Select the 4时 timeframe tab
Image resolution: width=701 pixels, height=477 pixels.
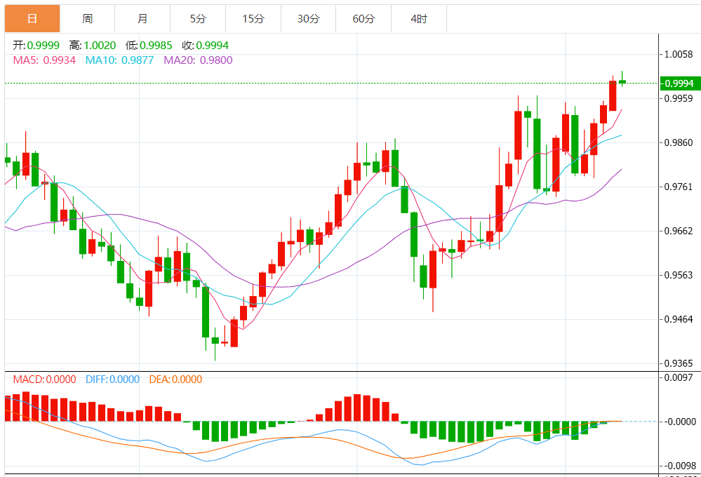click(x=419, y=19)
